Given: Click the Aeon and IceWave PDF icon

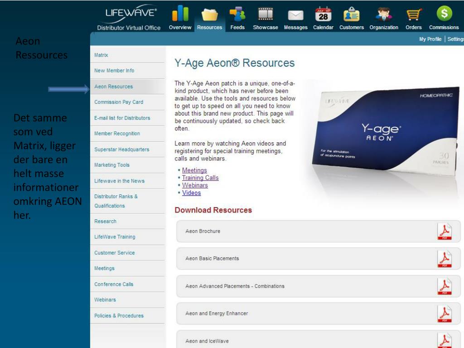Looking at the screenshot, I should (x=445, y=341).
